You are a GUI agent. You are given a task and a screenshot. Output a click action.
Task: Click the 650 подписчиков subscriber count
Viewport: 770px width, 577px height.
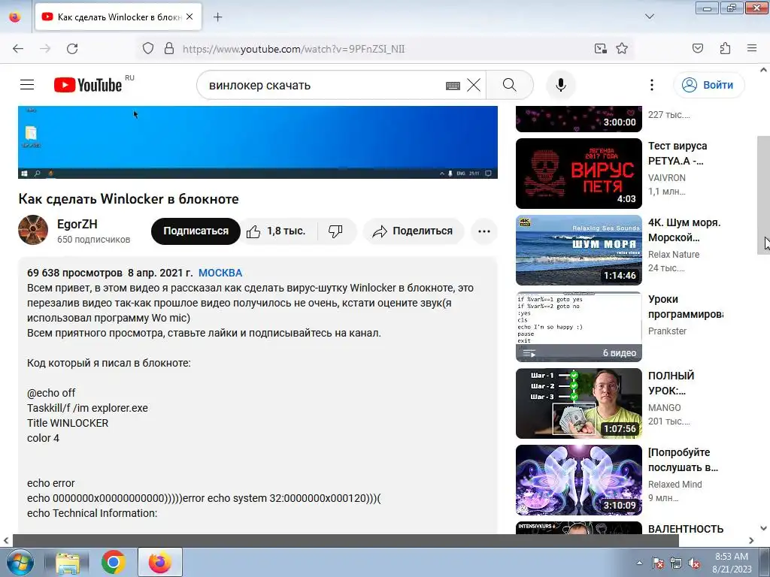click(94, 240)
